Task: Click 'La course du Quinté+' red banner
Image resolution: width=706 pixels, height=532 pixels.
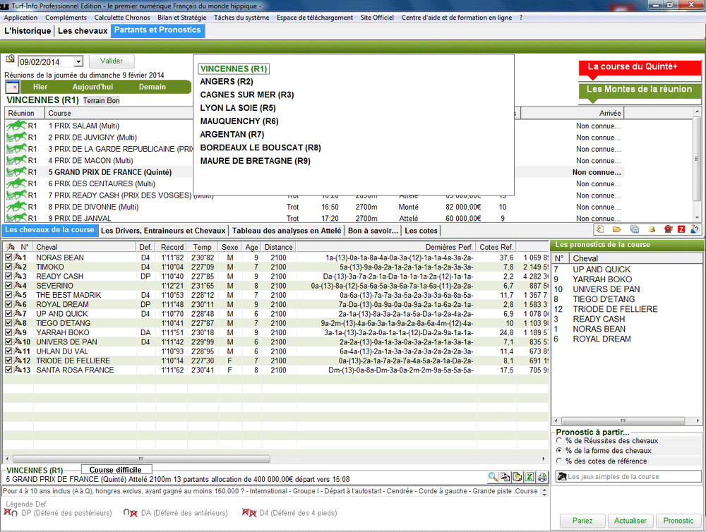Action: pyautogui.click(x=633, y=67)
